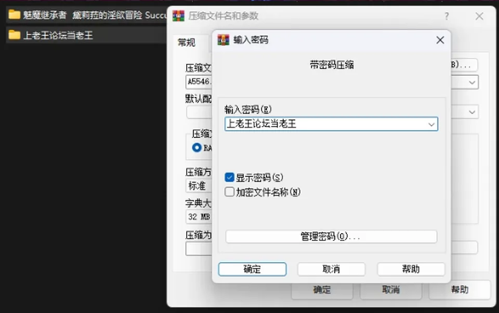This screenshot has width=499, height=313.
Task: Select the first folder icon in the file list
Action: [x=15, y=15]
